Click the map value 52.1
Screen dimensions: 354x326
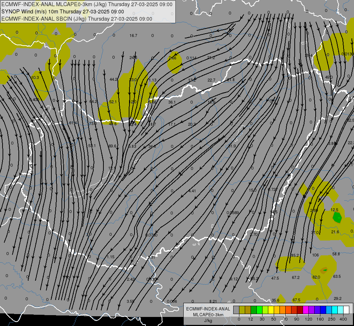[113, 102]
